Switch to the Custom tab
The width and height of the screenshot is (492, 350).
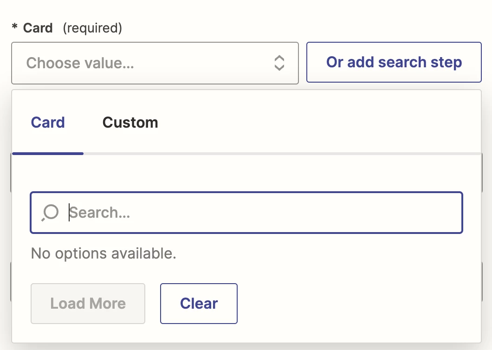(130, 123)
